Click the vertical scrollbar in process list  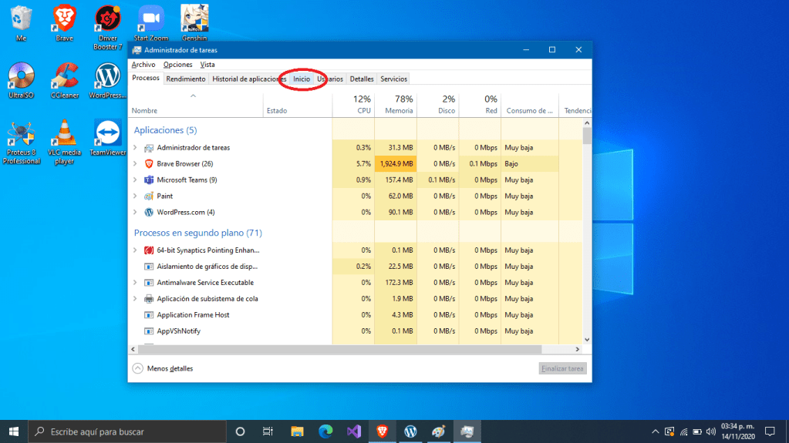tap(587, 231)
